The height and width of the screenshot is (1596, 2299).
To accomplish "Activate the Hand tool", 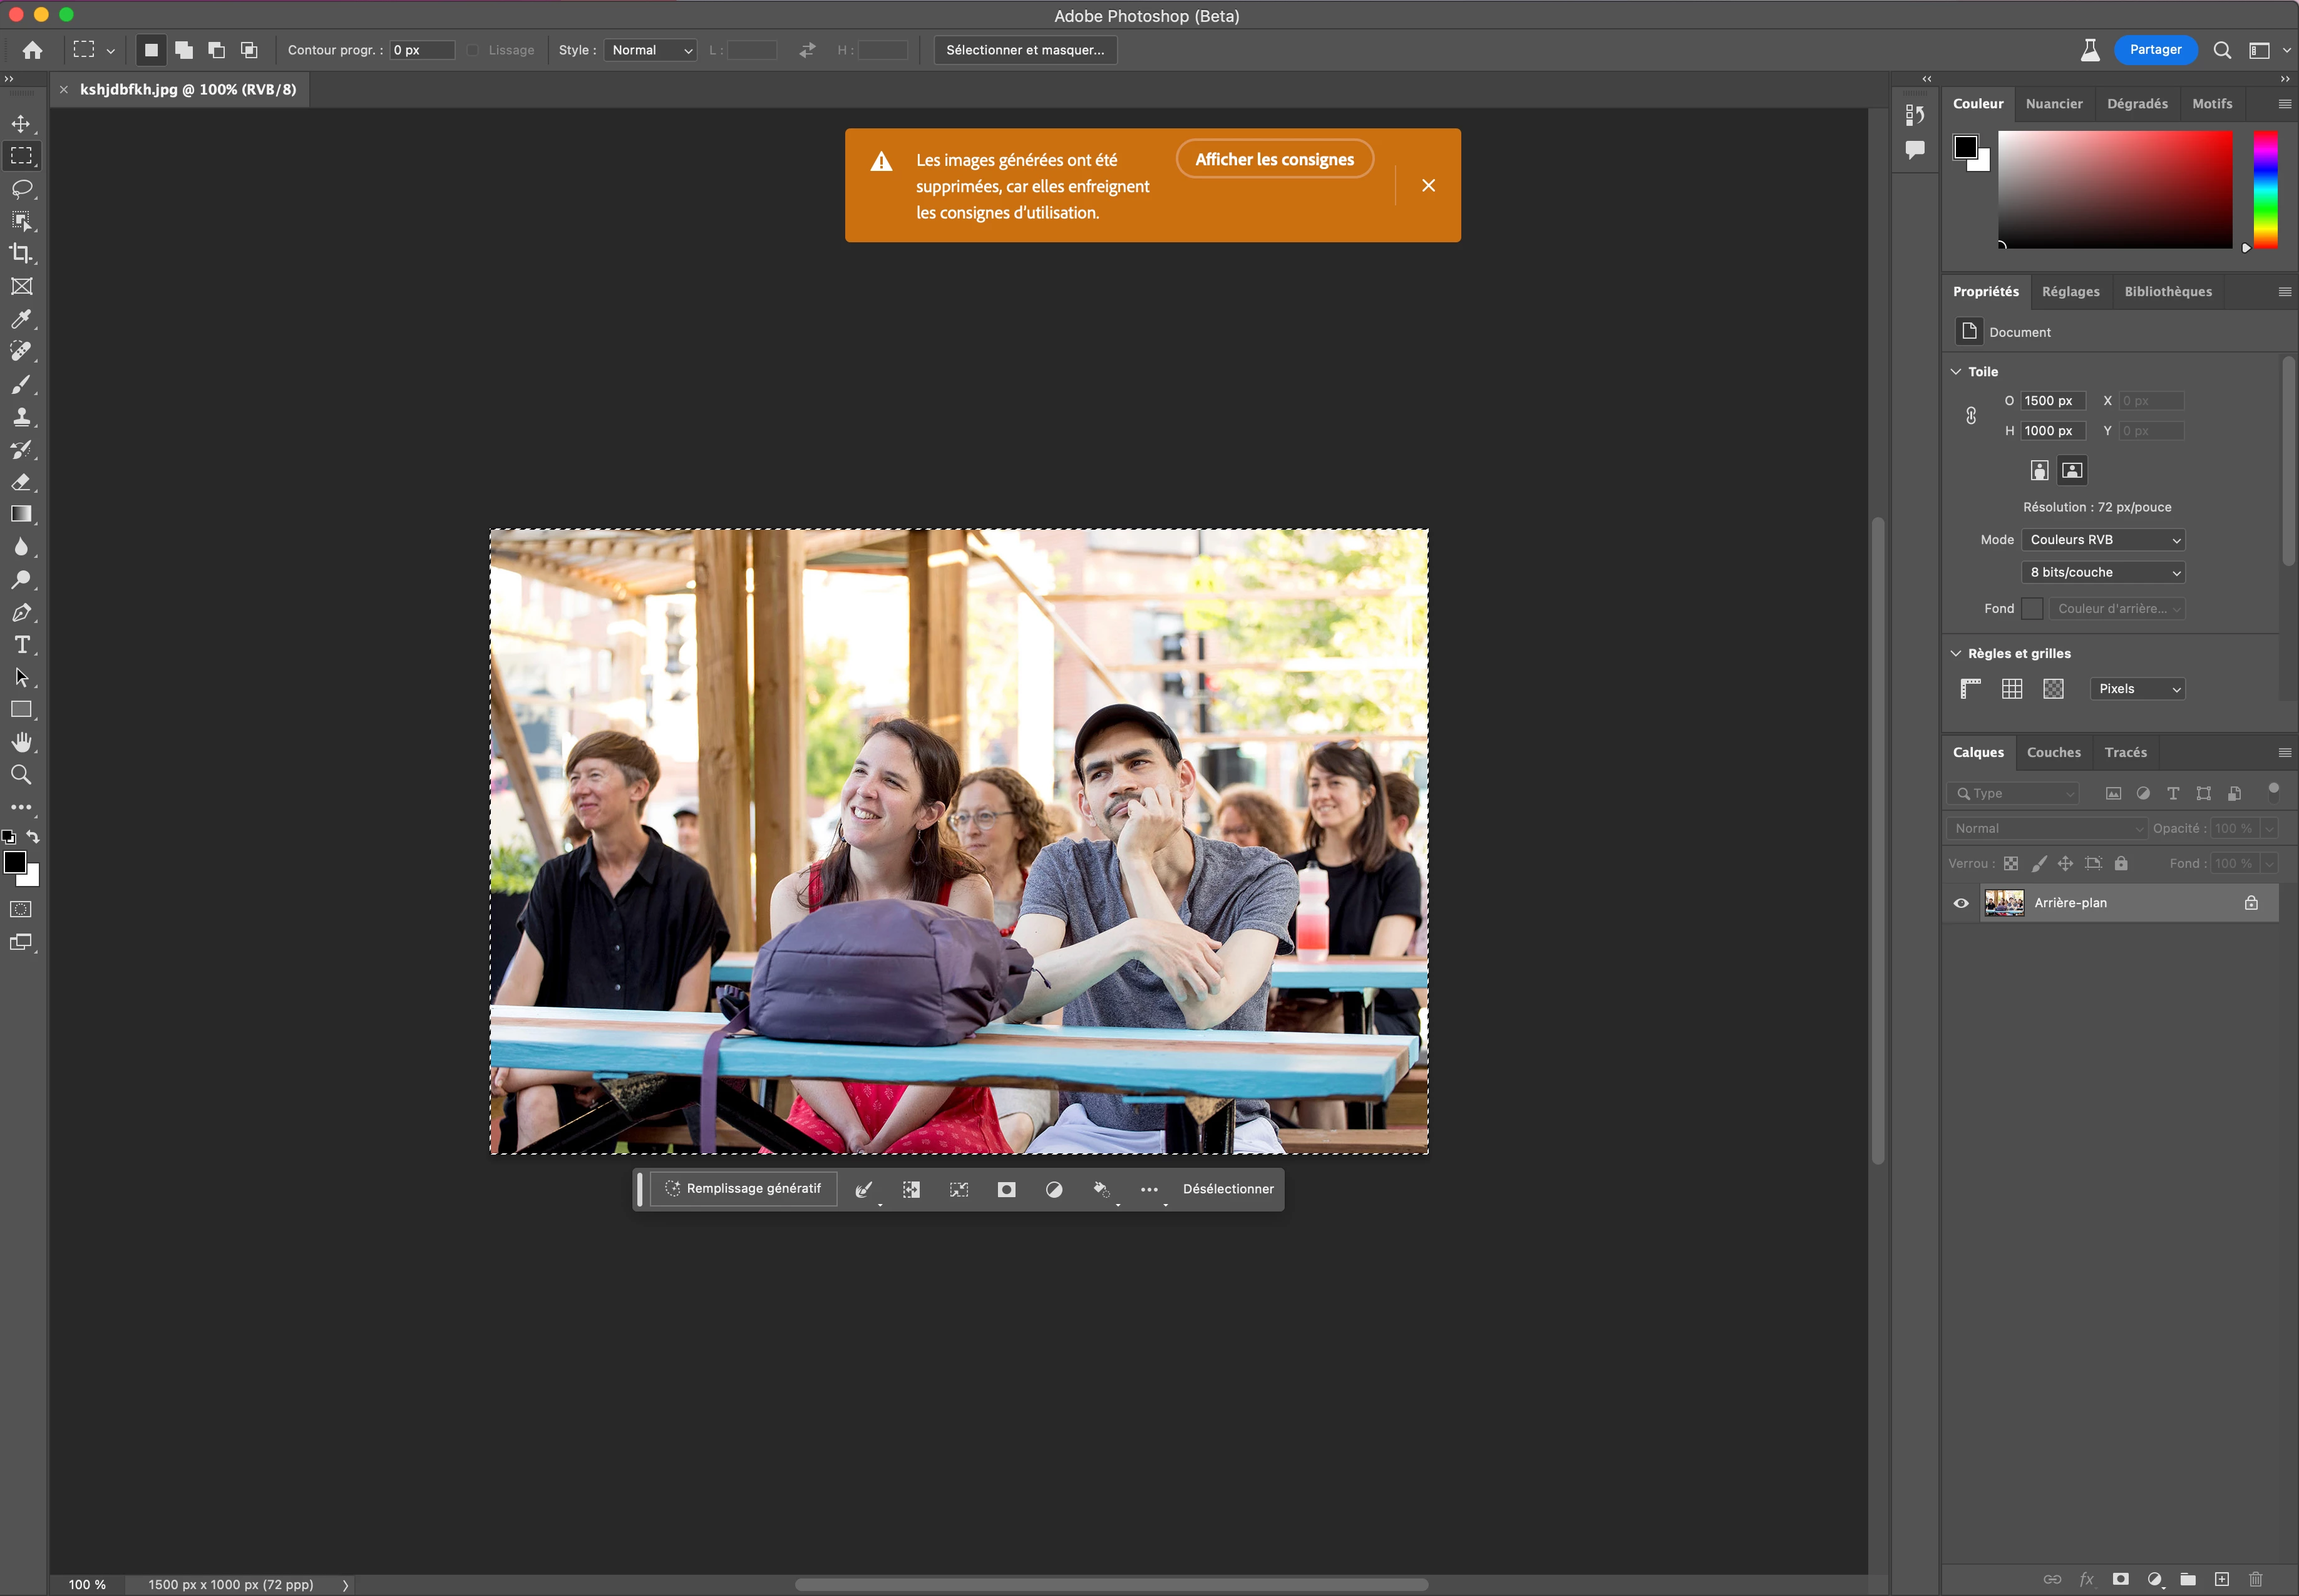I will 21,742.
